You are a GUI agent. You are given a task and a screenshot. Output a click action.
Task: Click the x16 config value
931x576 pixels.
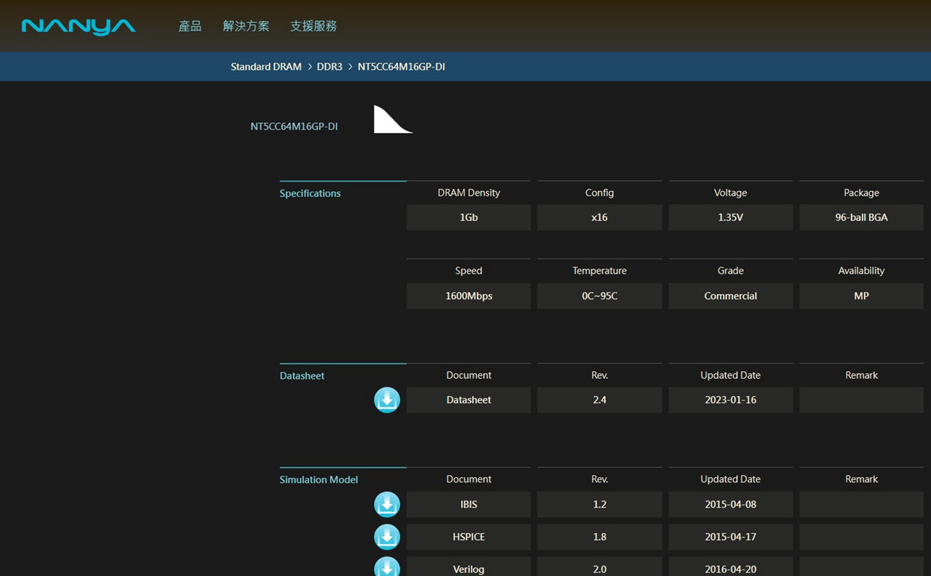[599, 217]
